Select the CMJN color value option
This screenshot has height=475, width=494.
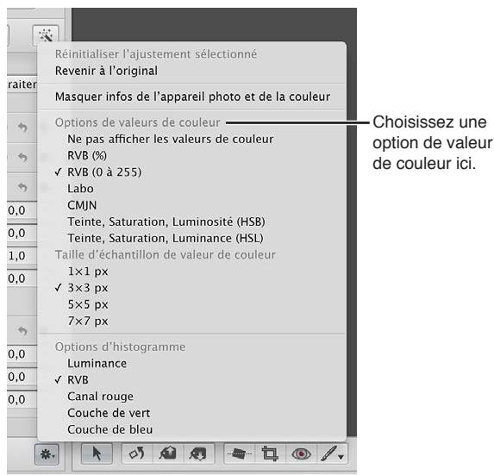(x=191, y=205)
